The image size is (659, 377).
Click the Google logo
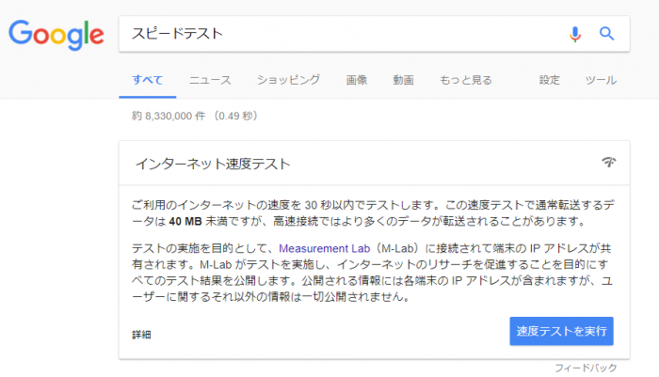tap(56, 35)
